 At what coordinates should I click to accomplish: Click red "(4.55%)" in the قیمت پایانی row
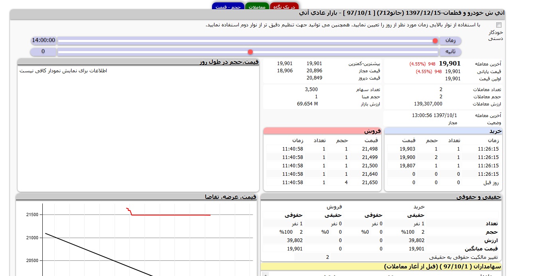[424, 71]
